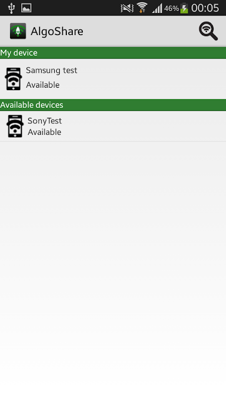Tap the Available devices section header

[113, 105]
